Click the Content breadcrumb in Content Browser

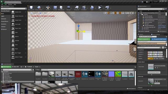point(30,67)
